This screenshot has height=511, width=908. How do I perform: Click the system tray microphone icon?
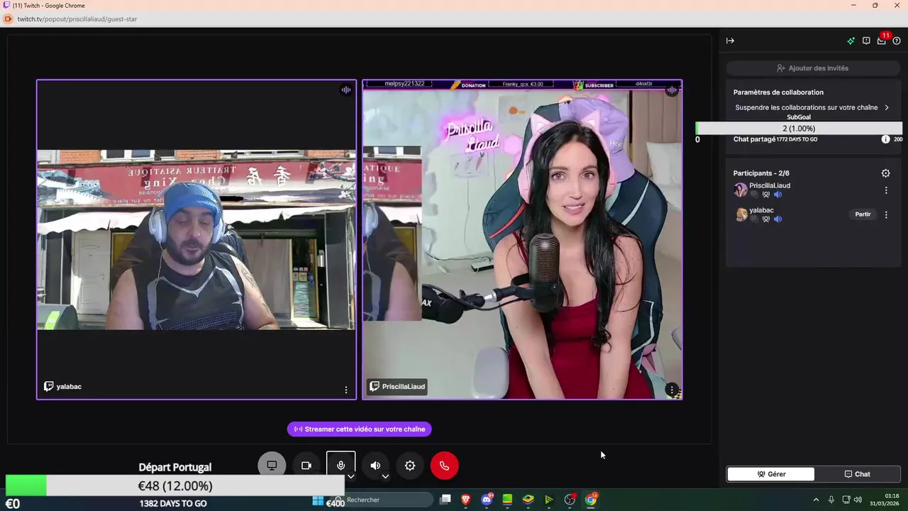pos(831,500)
